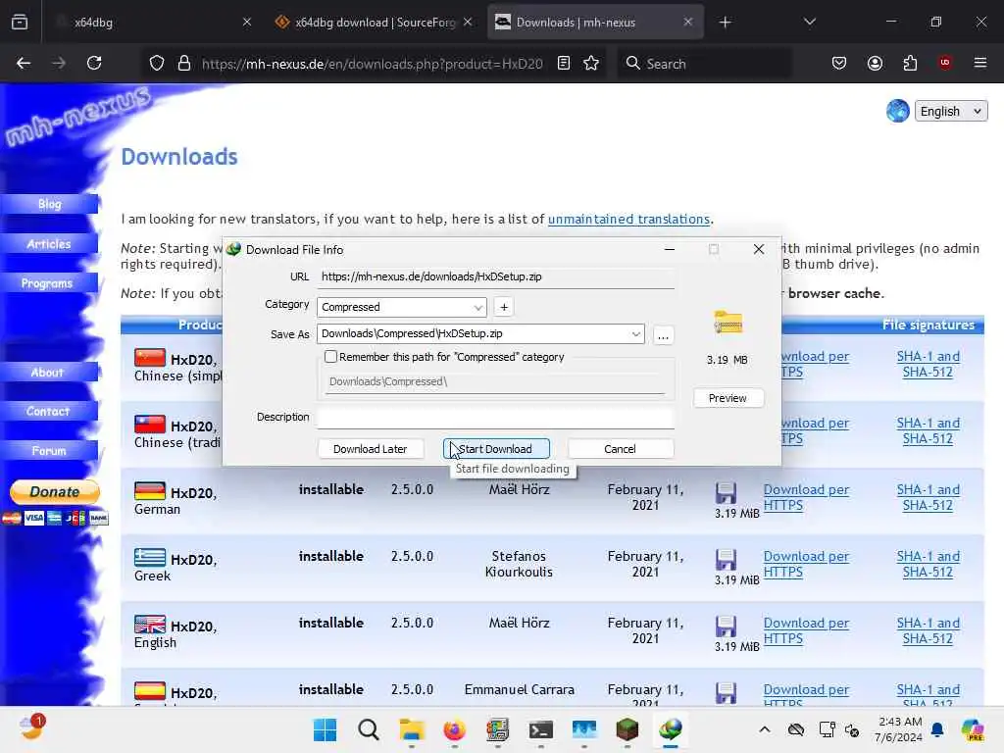Browse save location with ellipsis button
The image size is (1004, 753).
tap(663, 335)
